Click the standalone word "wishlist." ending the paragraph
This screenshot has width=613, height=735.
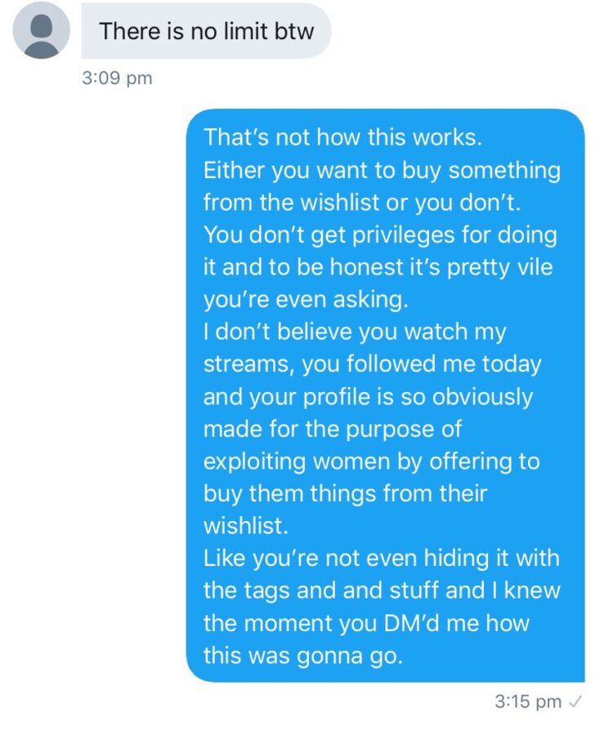pos(245,526)
